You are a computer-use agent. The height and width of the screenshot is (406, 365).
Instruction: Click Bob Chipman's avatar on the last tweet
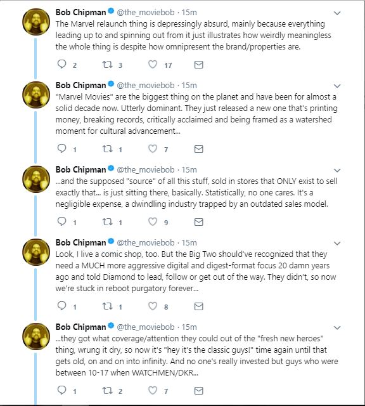[x=36, y=336]
